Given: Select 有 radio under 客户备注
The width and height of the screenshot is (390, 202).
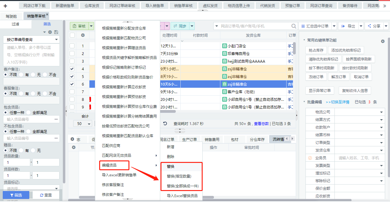Looking at the screenshot, I should [x=21, y=75].
